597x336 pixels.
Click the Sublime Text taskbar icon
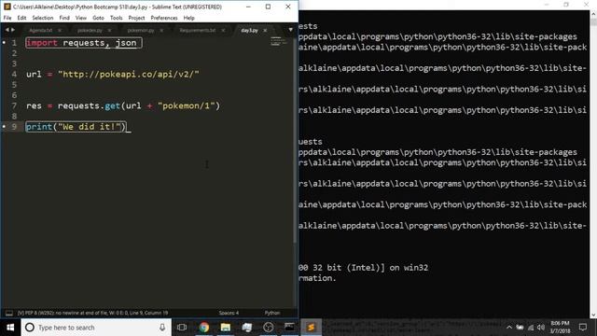pos(311,328)
